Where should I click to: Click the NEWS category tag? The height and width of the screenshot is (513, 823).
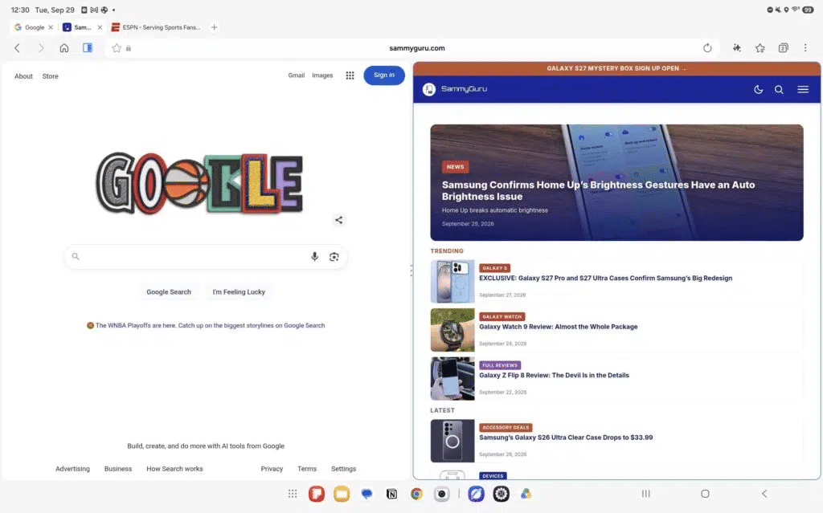point(455,167)
